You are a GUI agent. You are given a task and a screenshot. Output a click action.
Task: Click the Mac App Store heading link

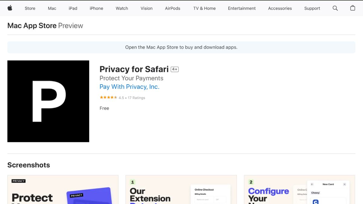coord(32,26)
